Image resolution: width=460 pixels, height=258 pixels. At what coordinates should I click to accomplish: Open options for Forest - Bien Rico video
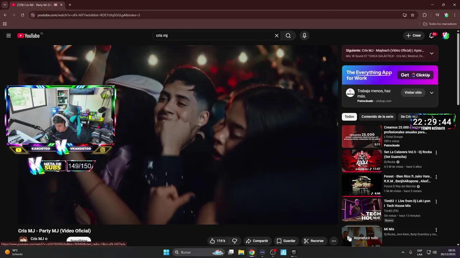pos(436,177)
